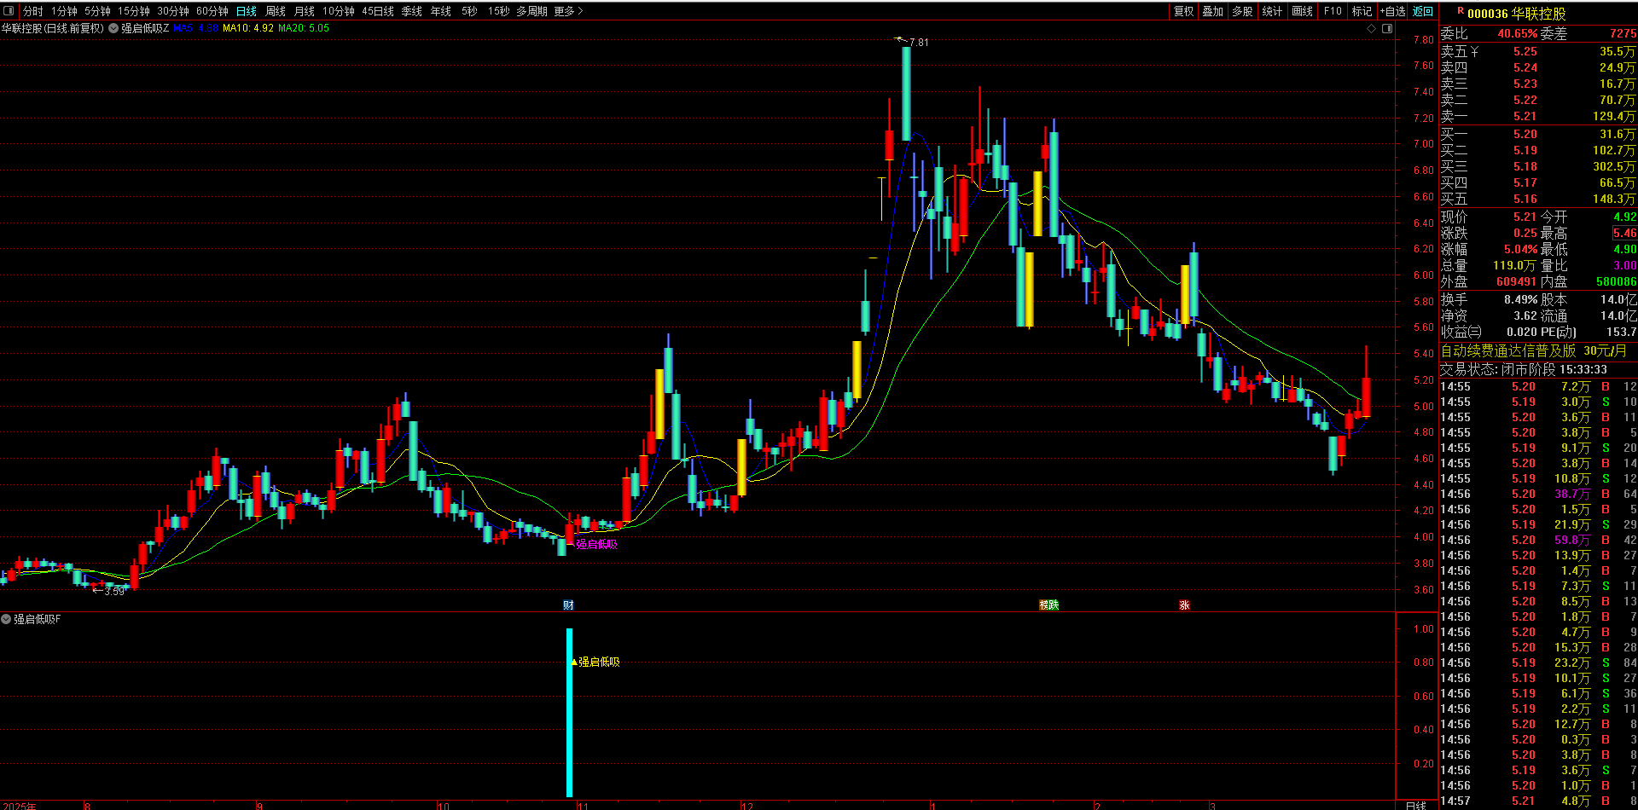Click the 复权 adjustment button

[1183, 11]
